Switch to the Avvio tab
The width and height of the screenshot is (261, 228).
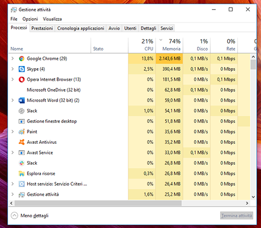tap(114, 28)
